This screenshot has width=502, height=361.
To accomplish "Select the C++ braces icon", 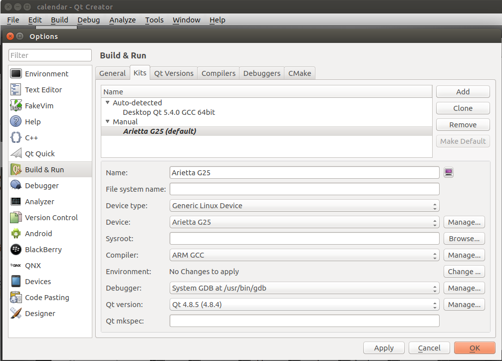I will [15, 138].
